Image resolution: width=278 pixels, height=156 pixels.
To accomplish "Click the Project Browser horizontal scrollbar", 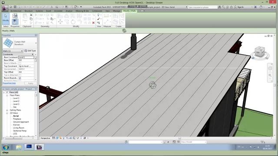I will pyautogui.click(x=14, y=138).
